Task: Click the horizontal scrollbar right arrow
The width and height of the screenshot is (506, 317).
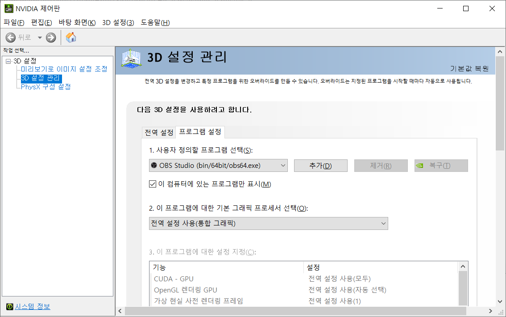Action: 490,311
